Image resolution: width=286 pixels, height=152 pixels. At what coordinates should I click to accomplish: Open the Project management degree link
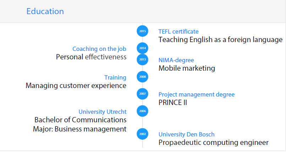[197, 94]
